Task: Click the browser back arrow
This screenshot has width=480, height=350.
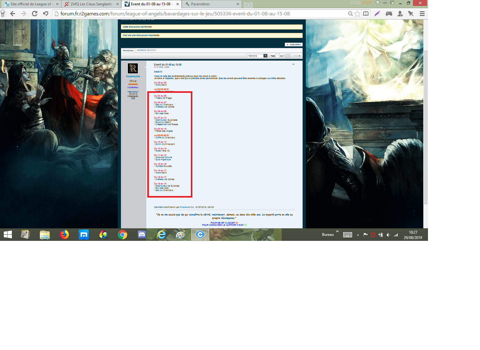Action: pyautogui.click(x=13, y=13)
